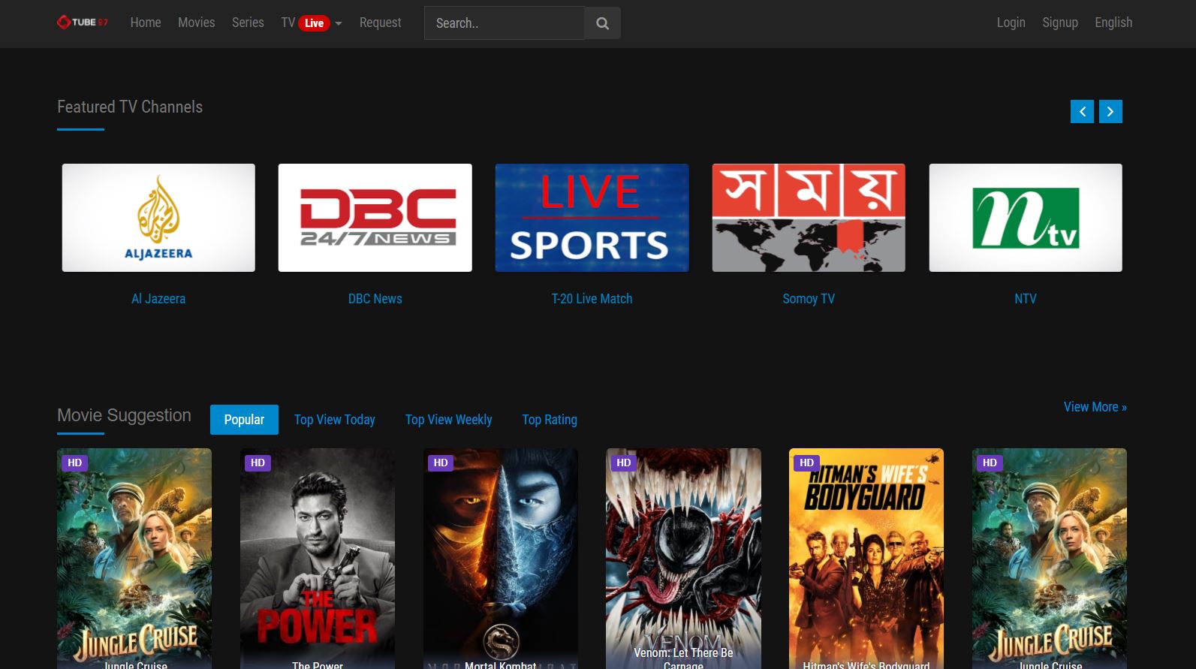Open the DBC News text link
The width and height of the screenshot is (1196, 669).
coord(375,299)
